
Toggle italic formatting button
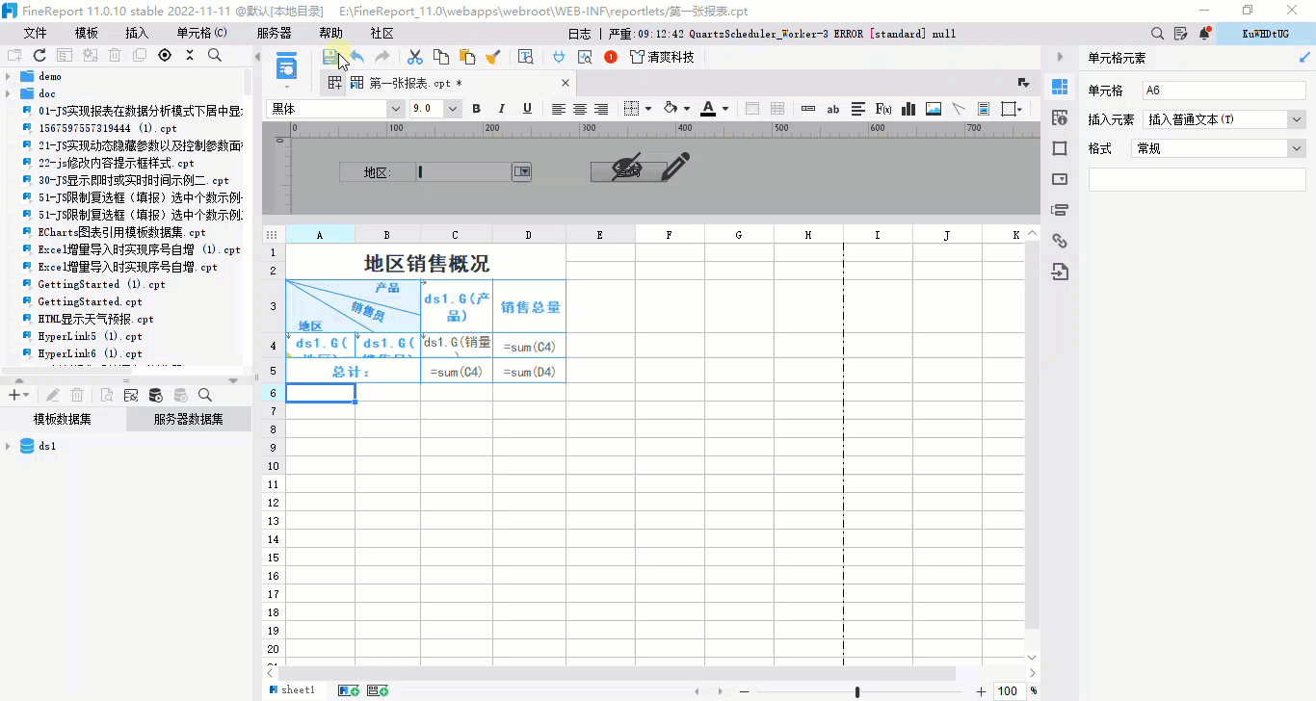coord(501,109)
